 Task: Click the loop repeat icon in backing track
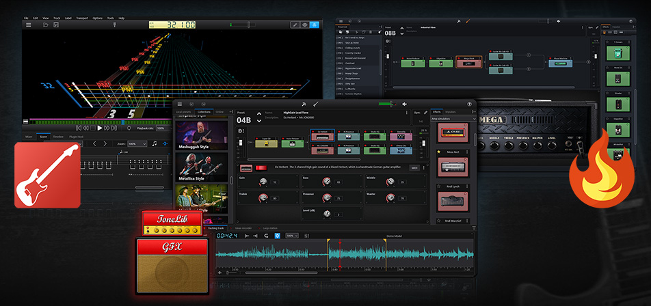point(266,236)
